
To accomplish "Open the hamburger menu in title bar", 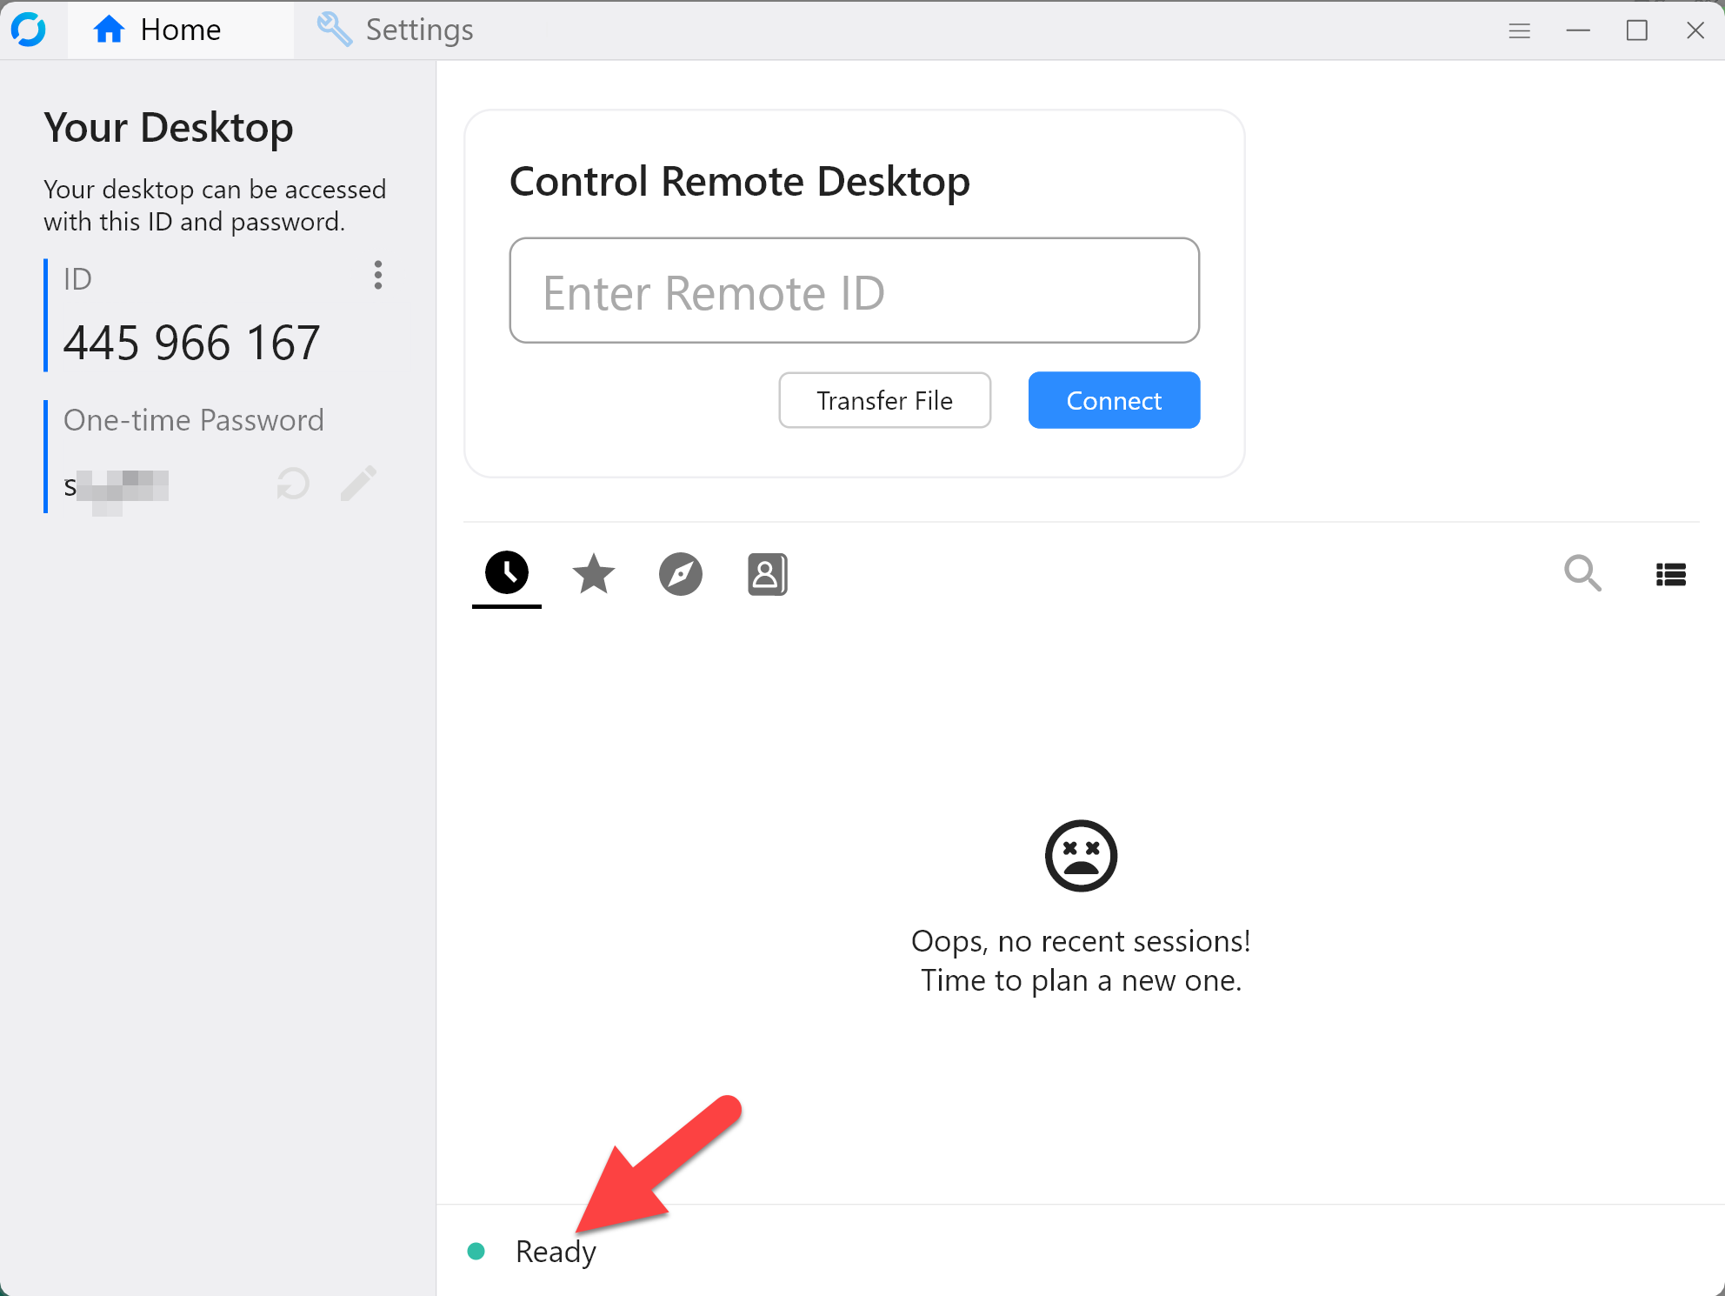I will point(1519,30).
